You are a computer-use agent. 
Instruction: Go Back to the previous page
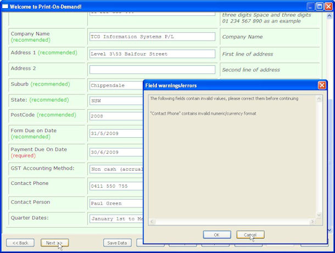(x=20, y=243)
